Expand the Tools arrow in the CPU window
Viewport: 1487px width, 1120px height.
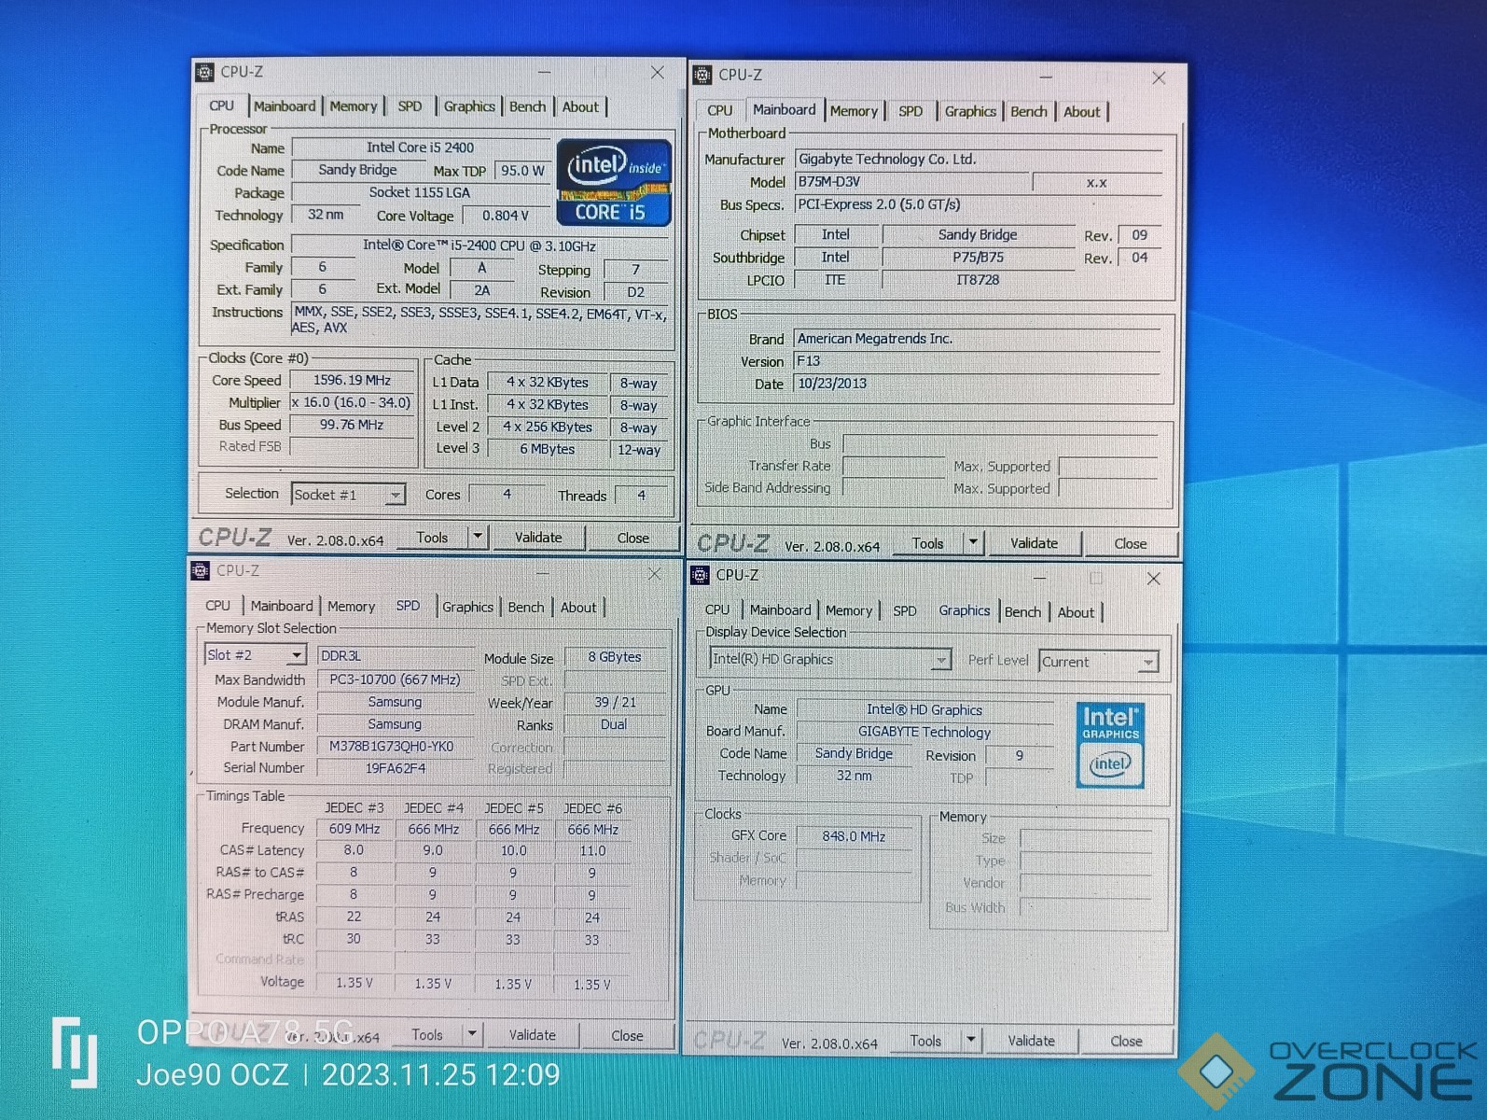click(478, 537)
